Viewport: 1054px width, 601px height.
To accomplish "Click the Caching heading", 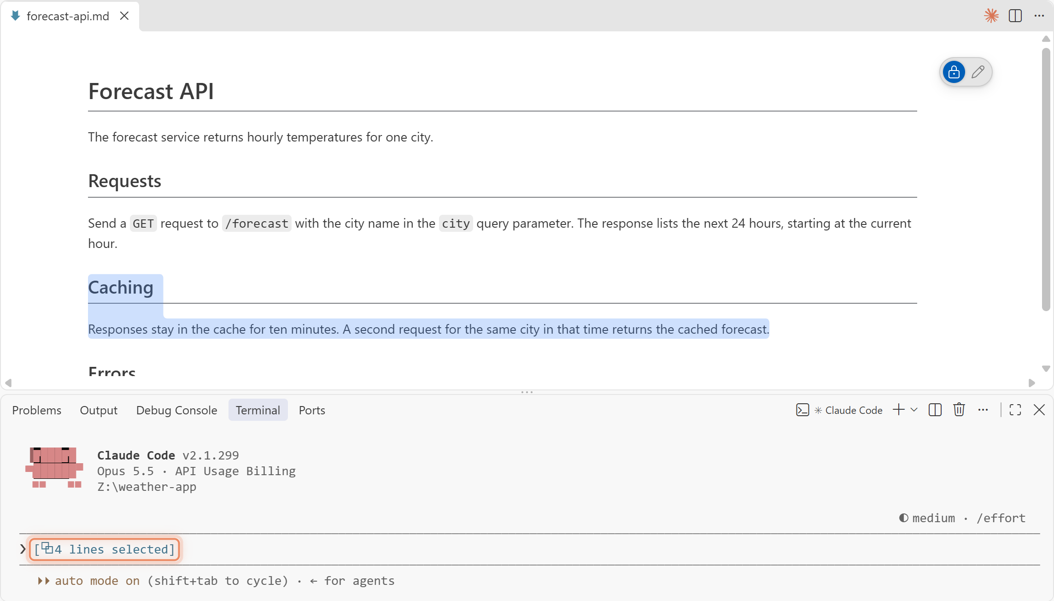I will click(x=121, y=288).
